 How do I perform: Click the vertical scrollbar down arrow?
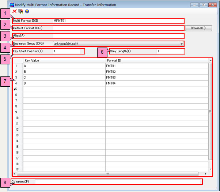(210, 169)
